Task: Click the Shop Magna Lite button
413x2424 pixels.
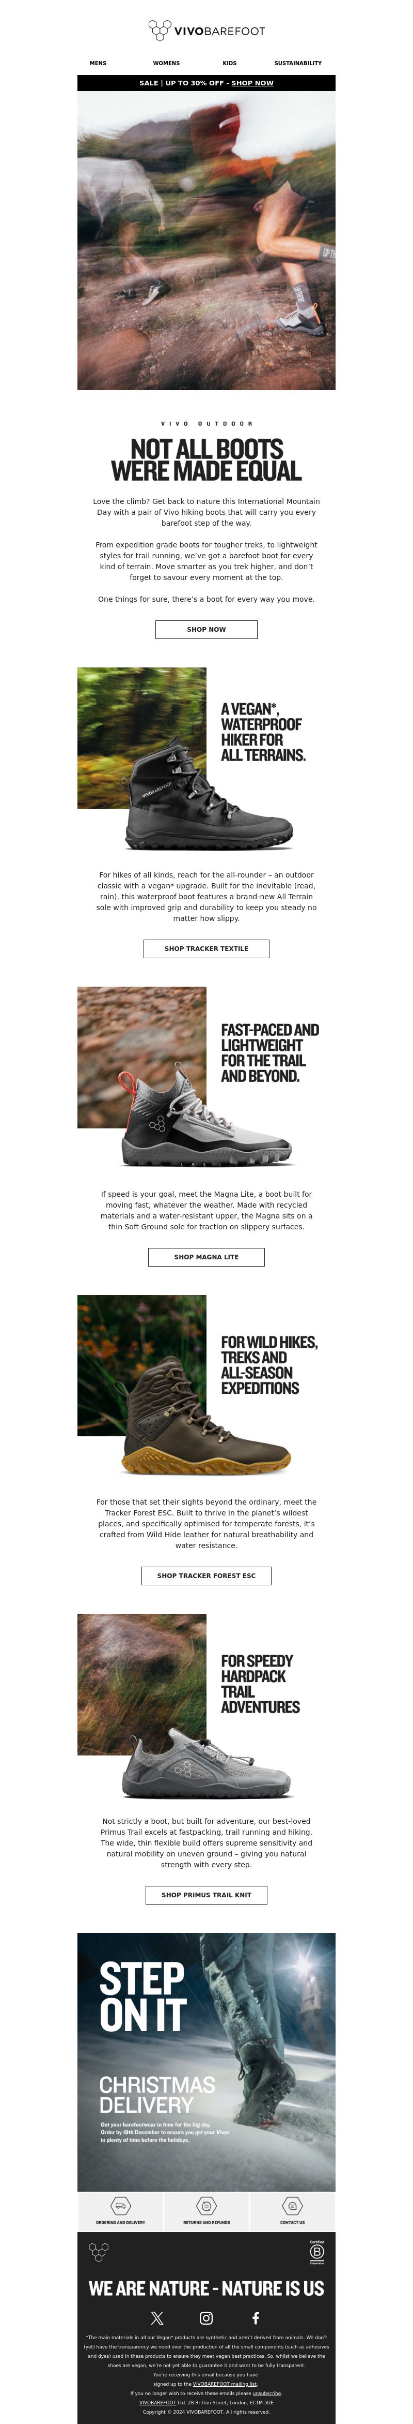Action: point(206,1256)
